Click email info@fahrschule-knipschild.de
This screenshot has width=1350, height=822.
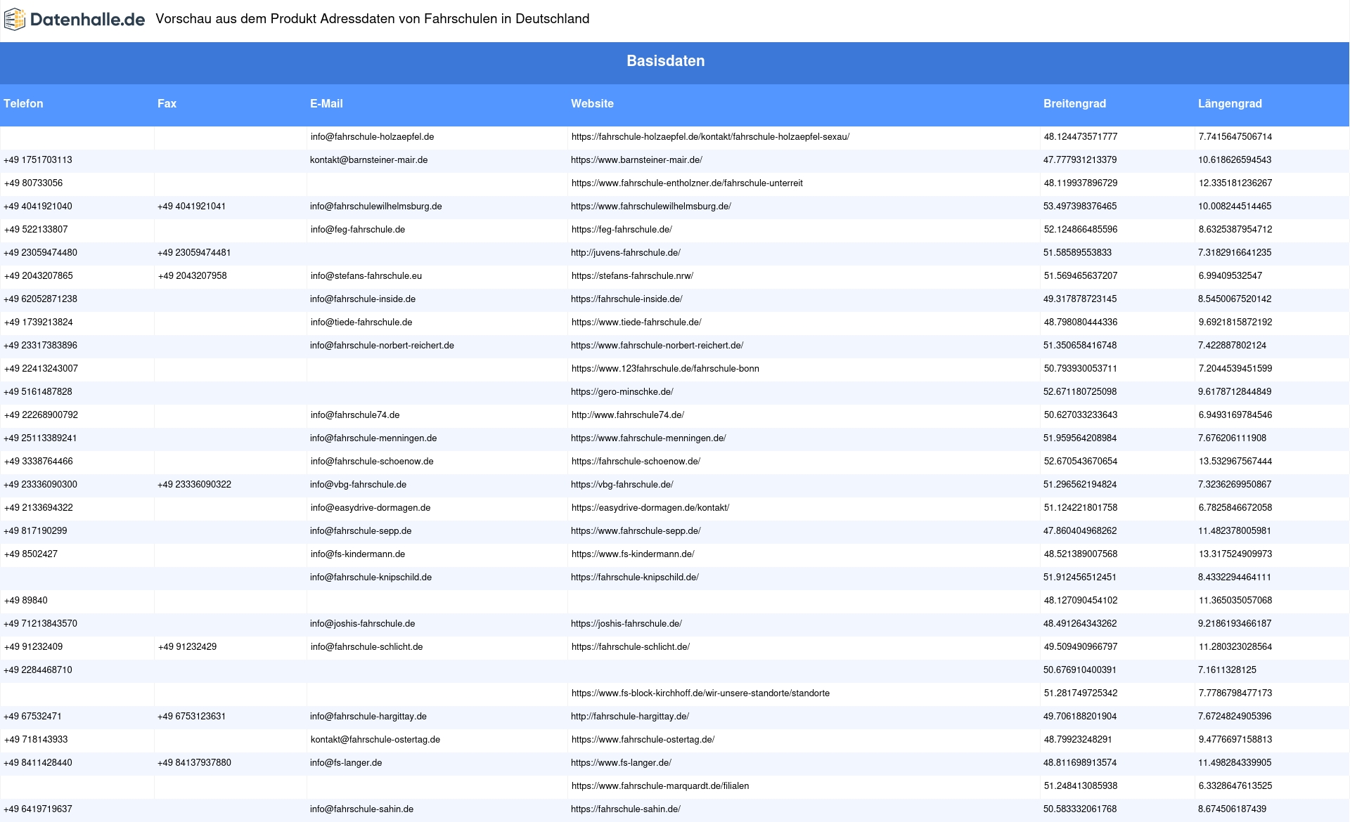371,578
